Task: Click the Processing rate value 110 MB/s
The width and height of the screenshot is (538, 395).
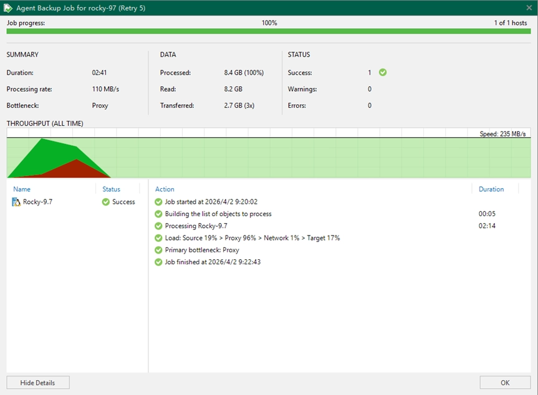Action: tap(105, 89)
